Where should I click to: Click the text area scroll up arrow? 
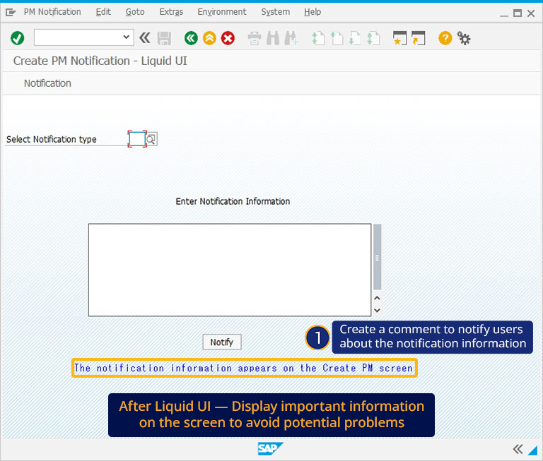click(377, 298)
